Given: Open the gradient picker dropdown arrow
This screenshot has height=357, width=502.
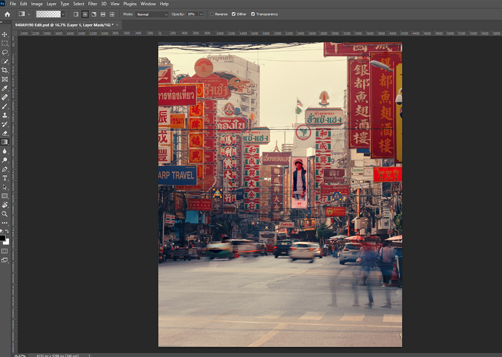Looking at the screenshot, I should pyautogui.click(x=63, y=14).
